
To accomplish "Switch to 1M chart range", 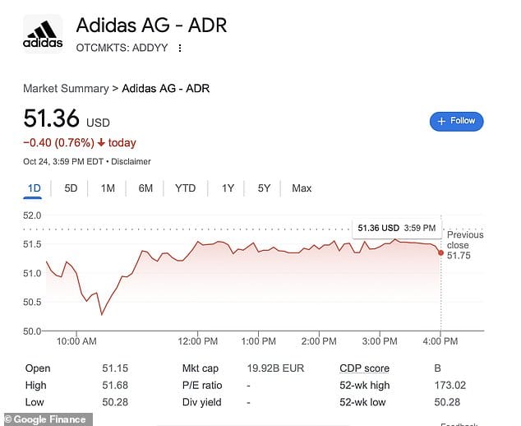I will 108,188.
